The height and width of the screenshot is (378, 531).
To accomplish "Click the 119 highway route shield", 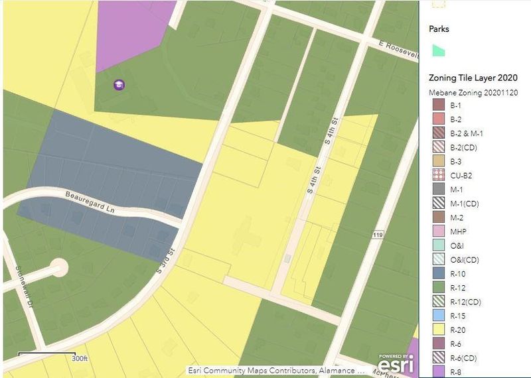I will point(378,235).
